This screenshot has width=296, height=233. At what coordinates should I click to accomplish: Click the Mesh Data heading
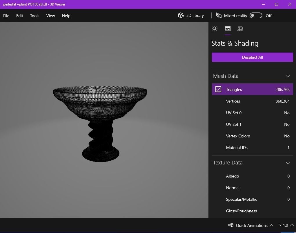pyautogui.click(x=226, y=76)
